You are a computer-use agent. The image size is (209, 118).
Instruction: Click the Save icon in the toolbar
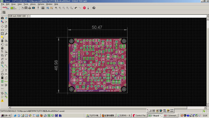click(x=26, y=8)
